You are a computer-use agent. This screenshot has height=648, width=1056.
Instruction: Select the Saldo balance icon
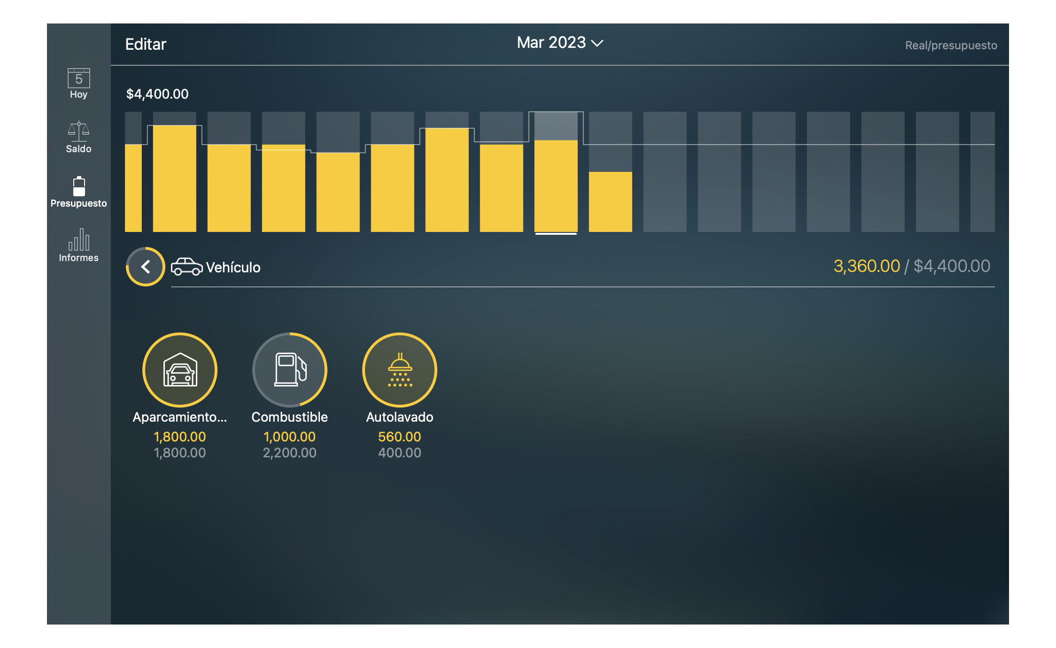[x=78, y=136]
